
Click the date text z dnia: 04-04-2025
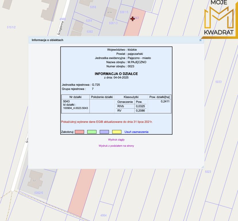[116, 77]
